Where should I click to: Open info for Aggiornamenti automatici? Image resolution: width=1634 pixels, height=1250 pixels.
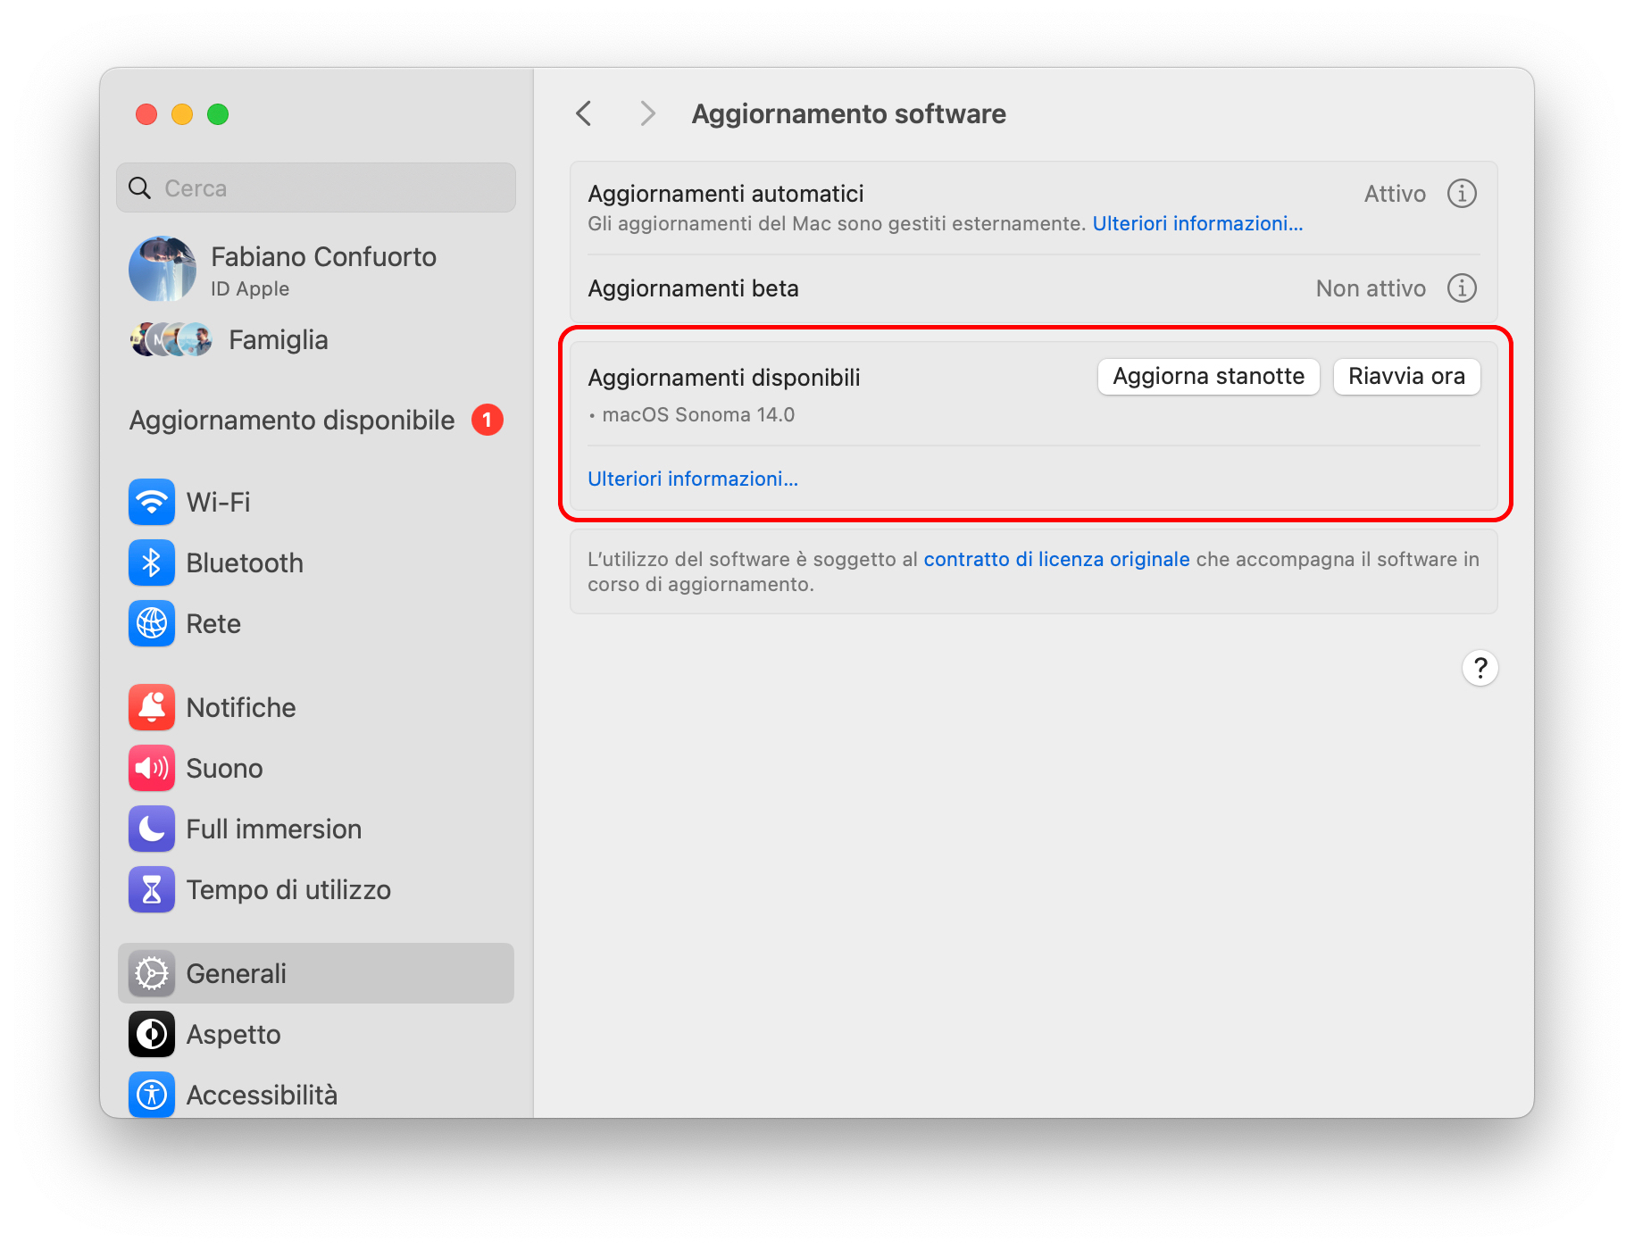tap(1462, 194)
